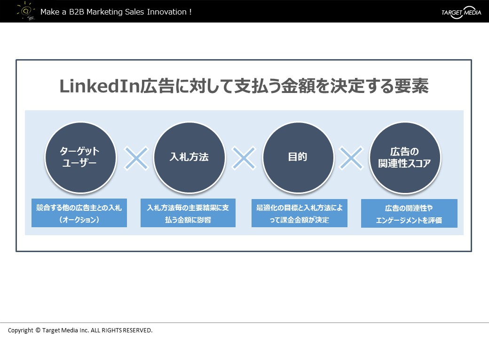The height and width of the screenshot is (338, 489).
Task: Select the 広告の関連性スコア circle
Action: (x=405, y=157)
